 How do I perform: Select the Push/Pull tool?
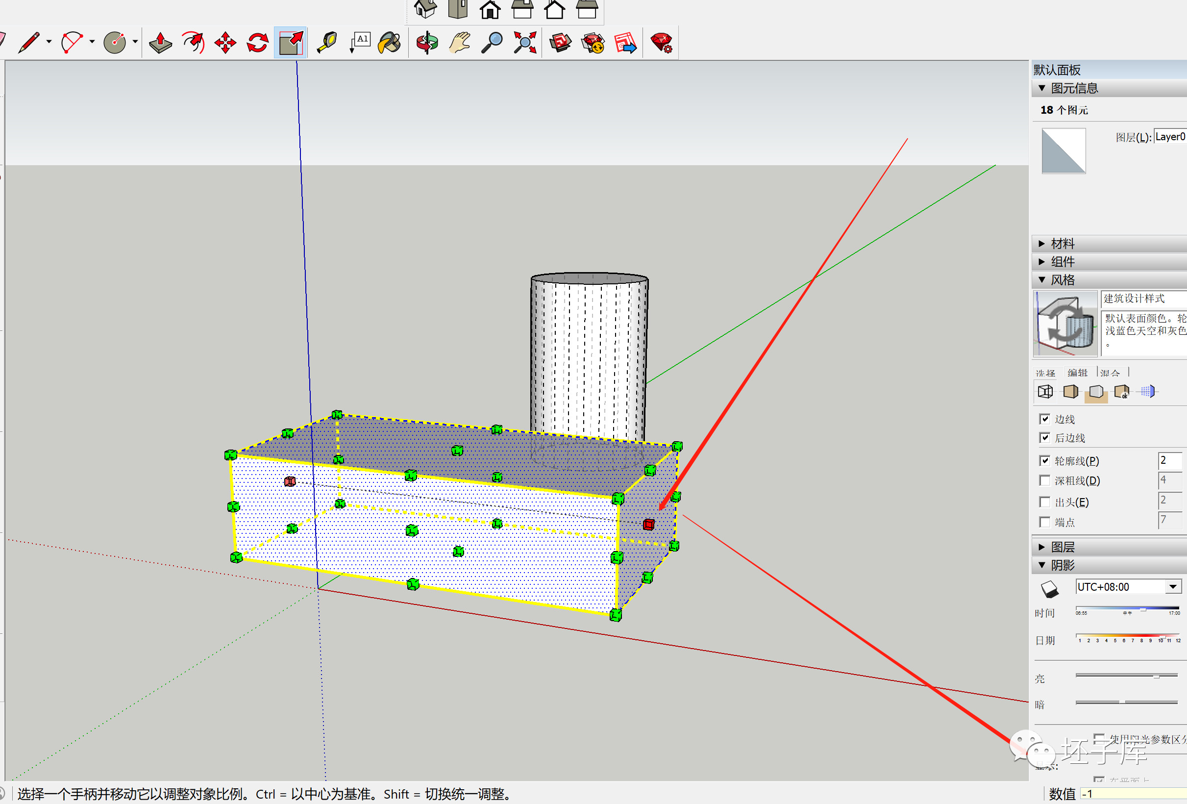[160, 42]
